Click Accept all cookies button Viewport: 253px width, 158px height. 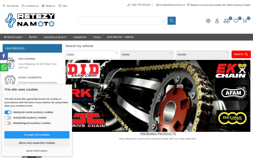tap(37, 135)
